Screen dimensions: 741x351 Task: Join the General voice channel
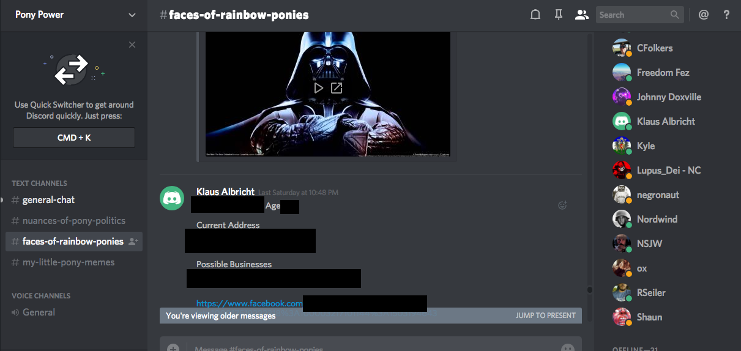tap(39, 312)
